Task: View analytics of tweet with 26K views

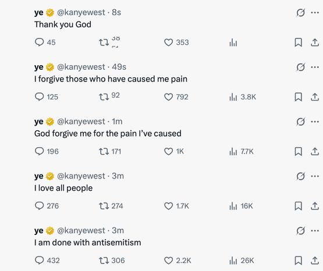Action: 242,261
